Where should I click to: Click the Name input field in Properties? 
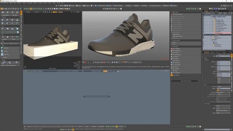tap(223, 56)
